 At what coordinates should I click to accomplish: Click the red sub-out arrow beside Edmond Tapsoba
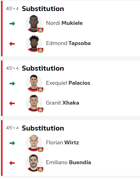[12, 44]
